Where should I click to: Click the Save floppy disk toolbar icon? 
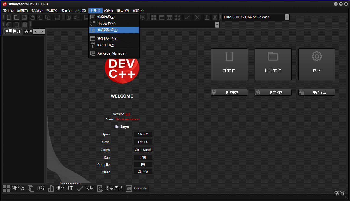click(x=24, y=17)
